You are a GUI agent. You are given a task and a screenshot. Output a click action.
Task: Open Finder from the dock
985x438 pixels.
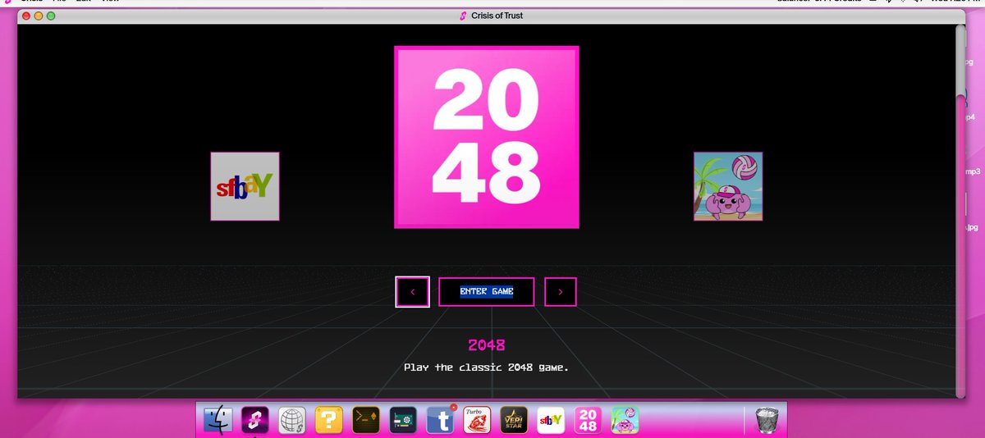(218, 420)
